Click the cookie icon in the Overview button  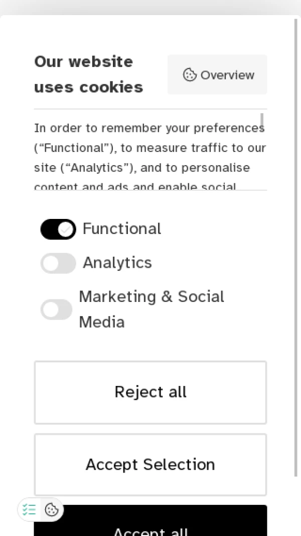(190, 75)
